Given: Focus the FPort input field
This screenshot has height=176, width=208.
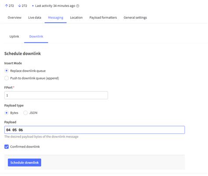Looking at the screenshot, I should [x=56, y=95].
